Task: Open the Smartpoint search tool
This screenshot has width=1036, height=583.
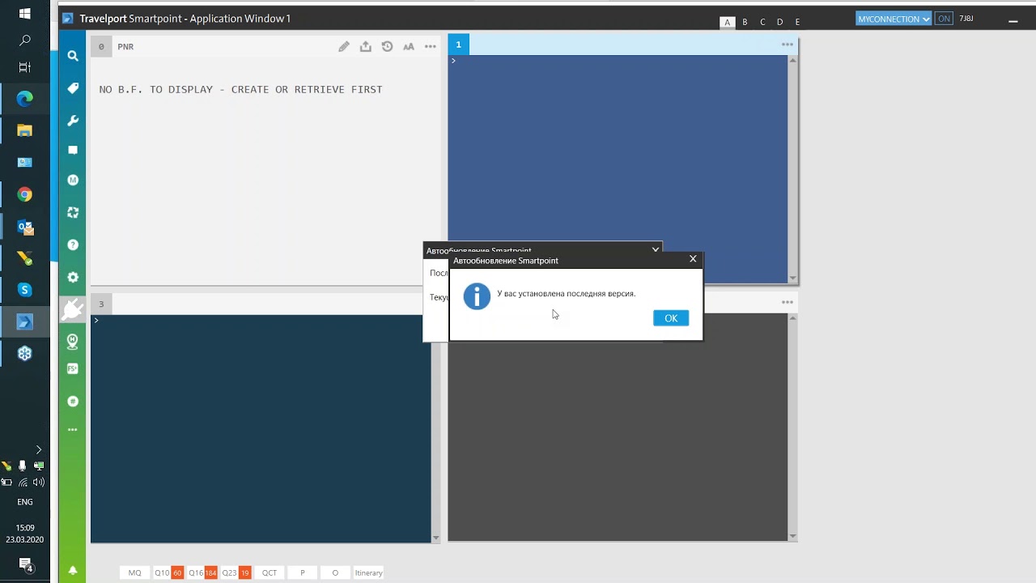Action: [x=73, y=56]
